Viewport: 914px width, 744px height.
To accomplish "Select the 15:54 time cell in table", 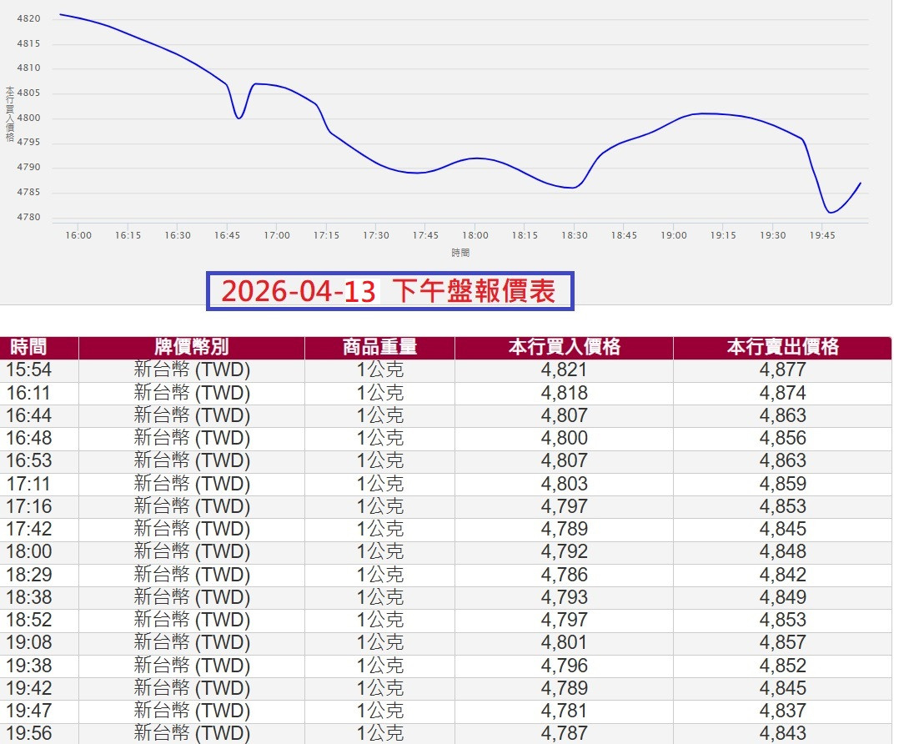I will coord(29,369).
